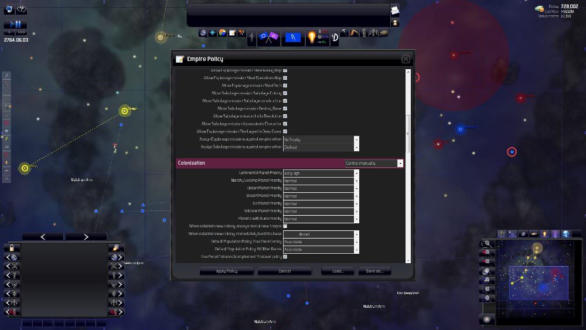Click previous selection left arrow button

coord(43,237)
